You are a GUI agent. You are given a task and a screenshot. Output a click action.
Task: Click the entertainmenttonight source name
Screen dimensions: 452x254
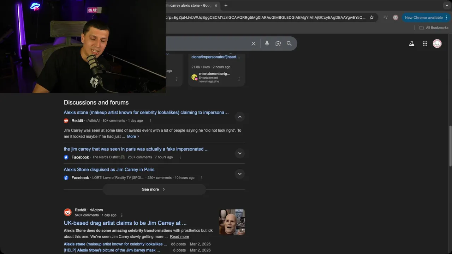214,74
